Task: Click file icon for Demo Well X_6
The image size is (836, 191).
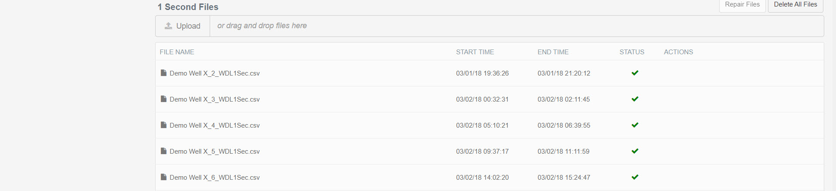Action: coord(163,177)
